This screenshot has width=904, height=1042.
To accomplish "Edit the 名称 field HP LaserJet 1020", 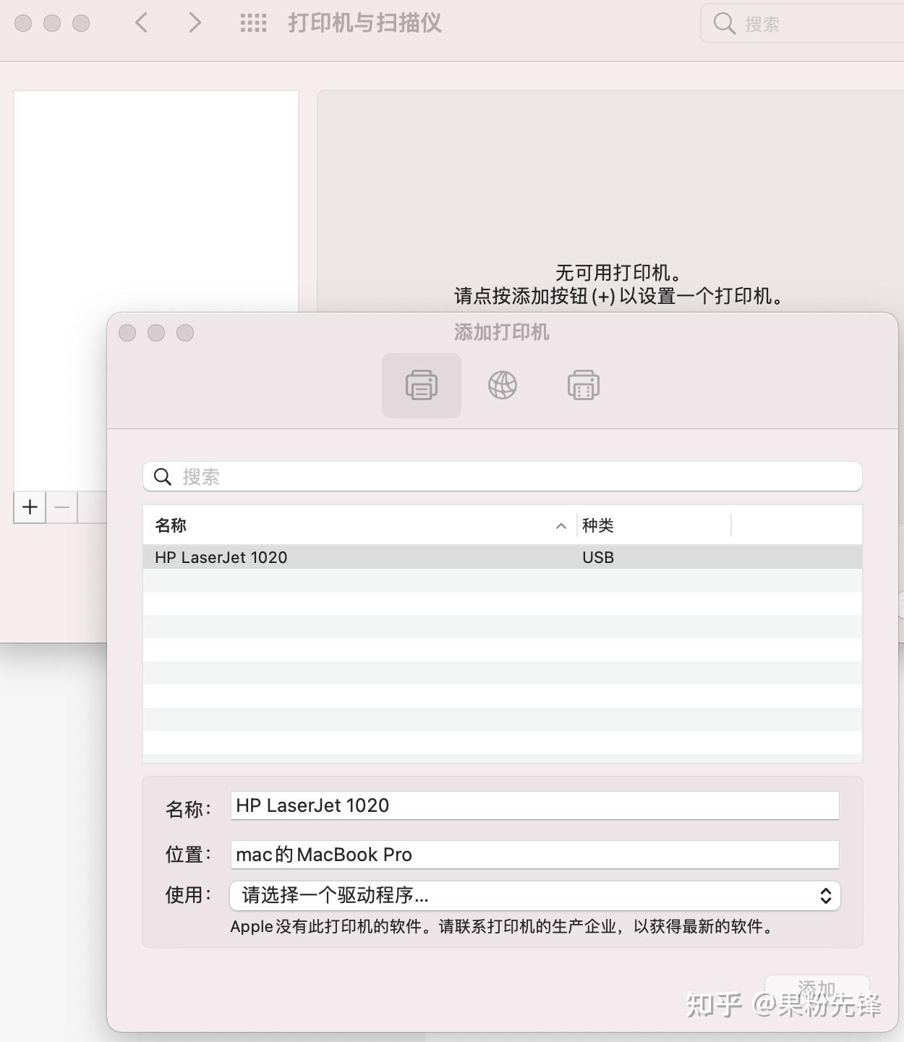I will click(x=534, y=805).
